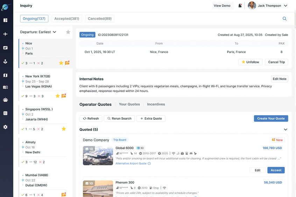Open the Global 6000 aircraft thumbnail

click(98, 155)
